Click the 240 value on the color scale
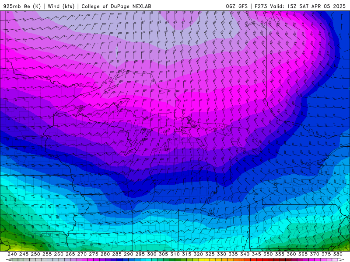This screenshot has width=350, height=262. pyautogui.click(x=12, y=254)
